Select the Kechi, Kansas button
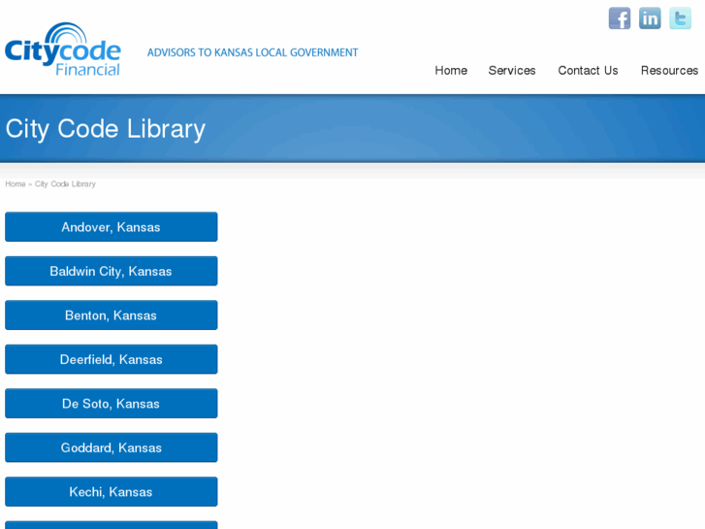Screen dimensions: 705x529 point(112,492)
